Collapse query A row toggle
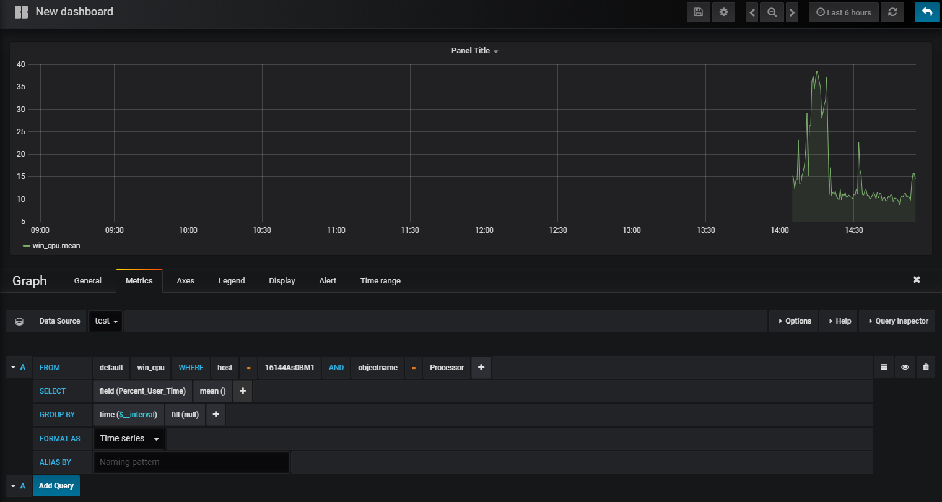 click(19, 367)
